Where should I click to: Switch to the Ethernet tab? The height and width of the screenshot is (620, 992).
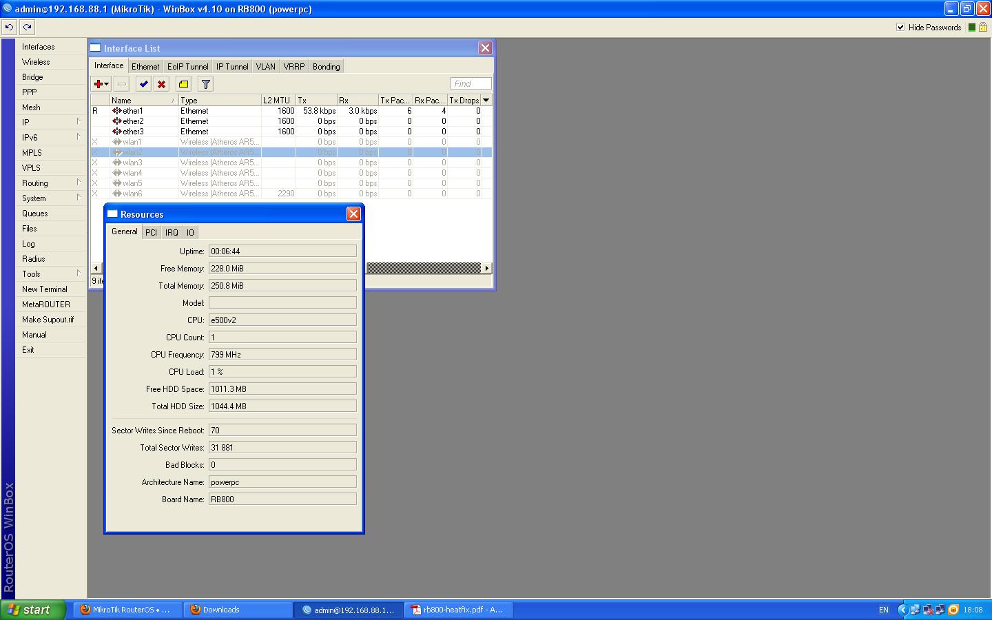pyautogui.click(x=145, y=67)
